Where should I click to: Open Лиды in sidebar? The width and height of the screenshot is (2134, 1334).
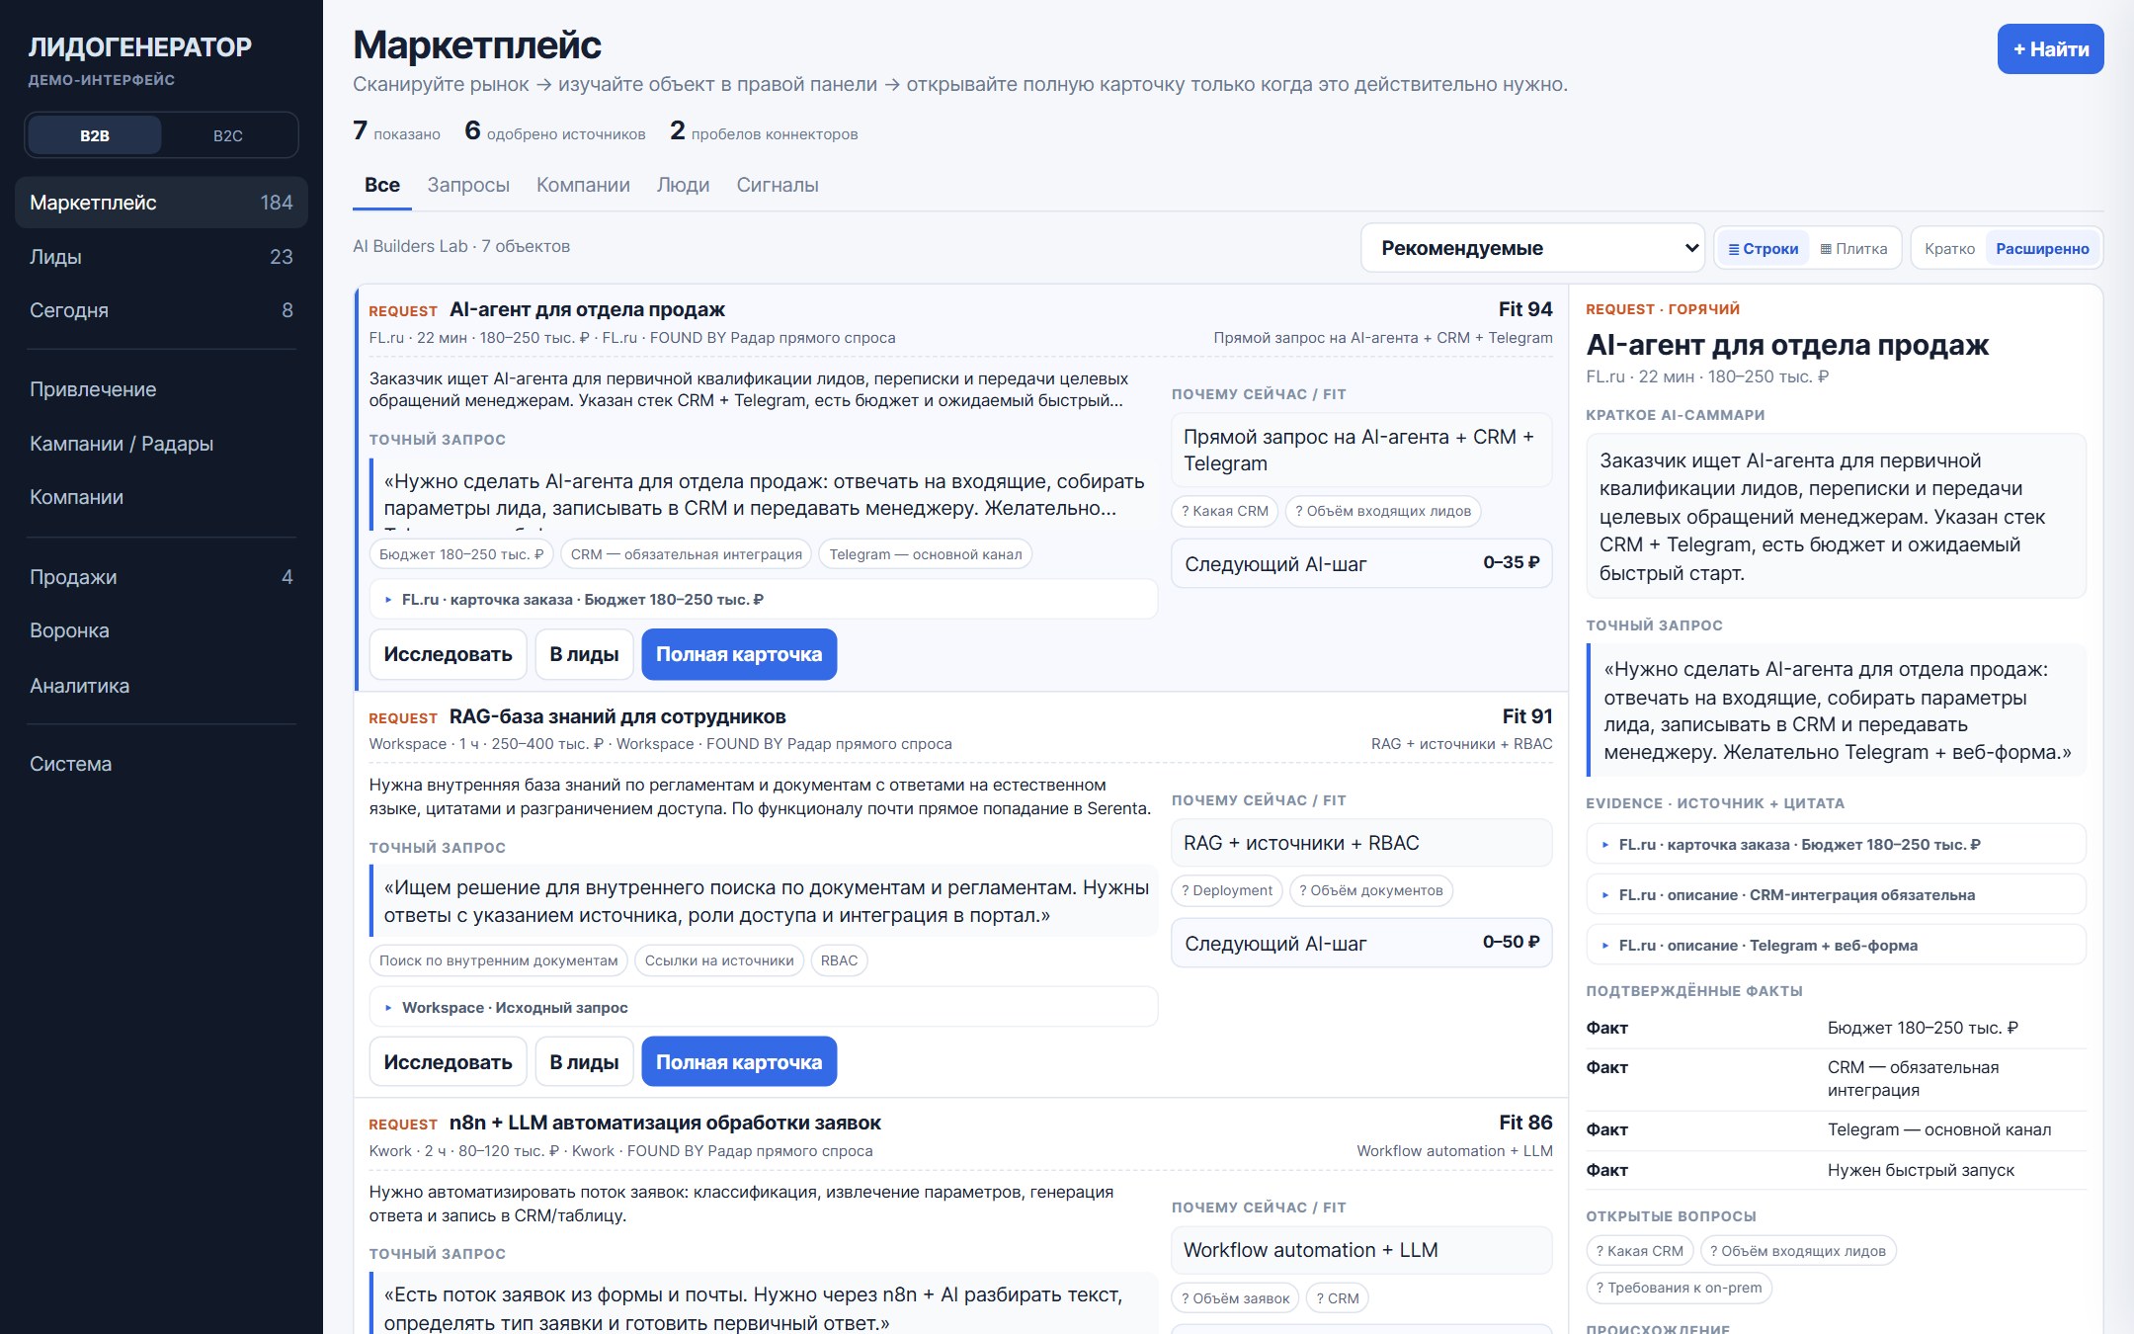pyautogui.click(x=161, y=257)
